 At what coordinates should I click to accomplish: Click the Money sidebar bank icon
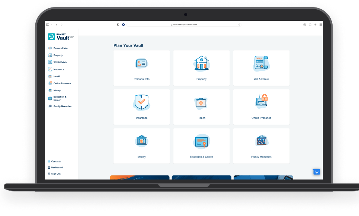click(50, 90)
